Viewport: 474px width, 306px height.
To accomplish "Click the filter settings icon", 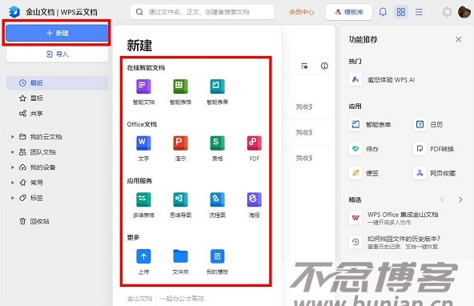I will 304,66.
